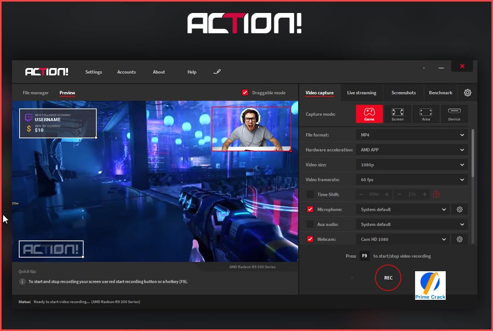493x331 pixels.
Task: Select Game capture mode icon
Action: 369,114
